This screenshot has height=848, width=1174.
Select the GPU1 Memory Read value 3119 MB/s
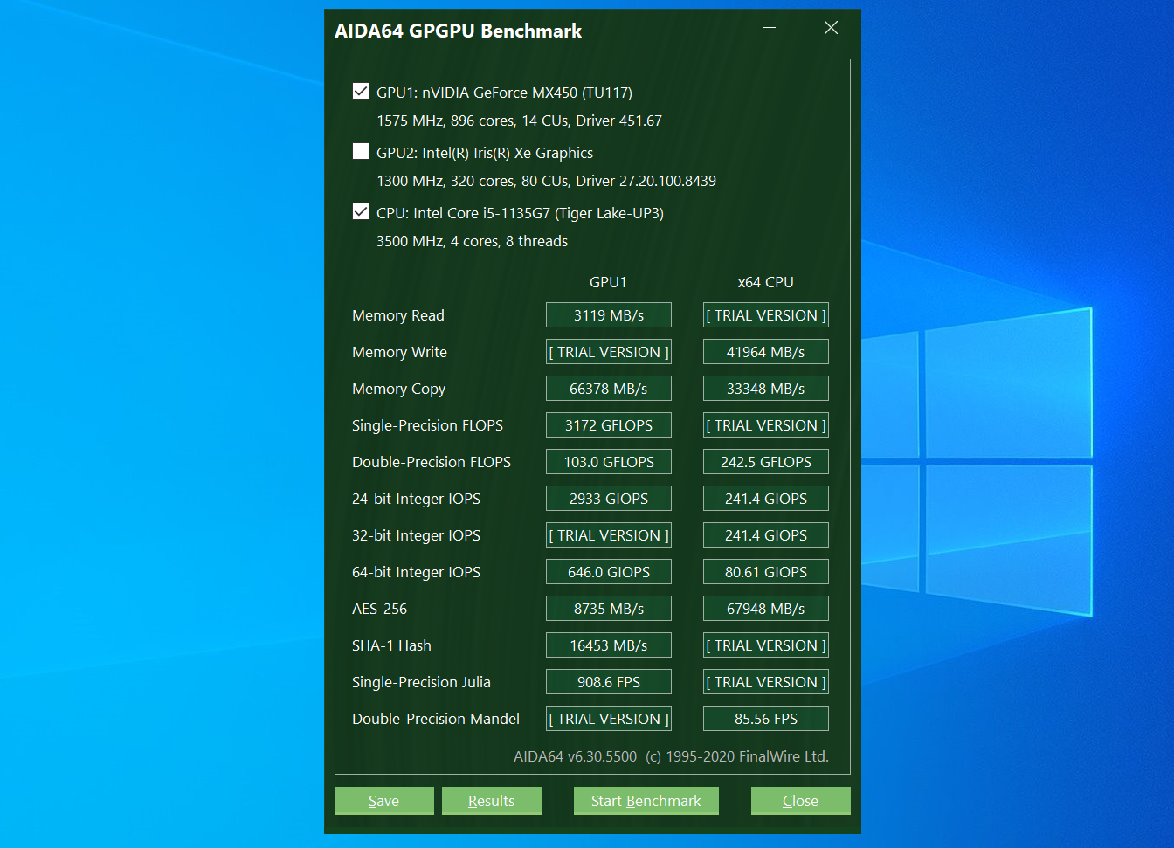coord(609,315)
